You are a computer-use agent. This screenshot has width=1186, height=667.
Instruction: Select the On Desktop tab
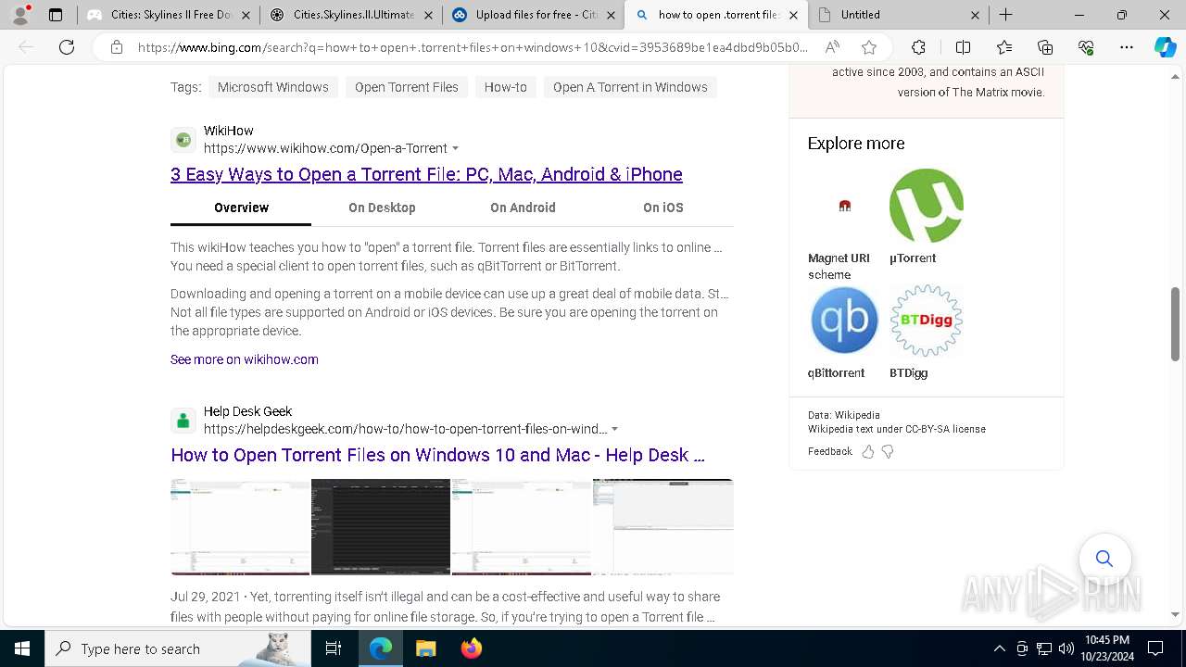tap(382, 208)
